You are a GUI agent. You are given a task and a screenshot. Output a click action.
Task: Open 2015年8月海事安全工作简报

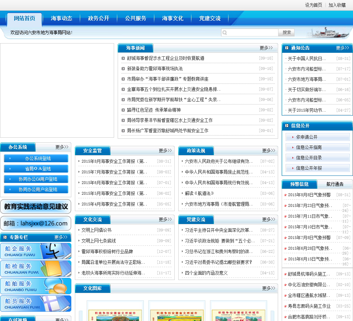click(114, 161)
